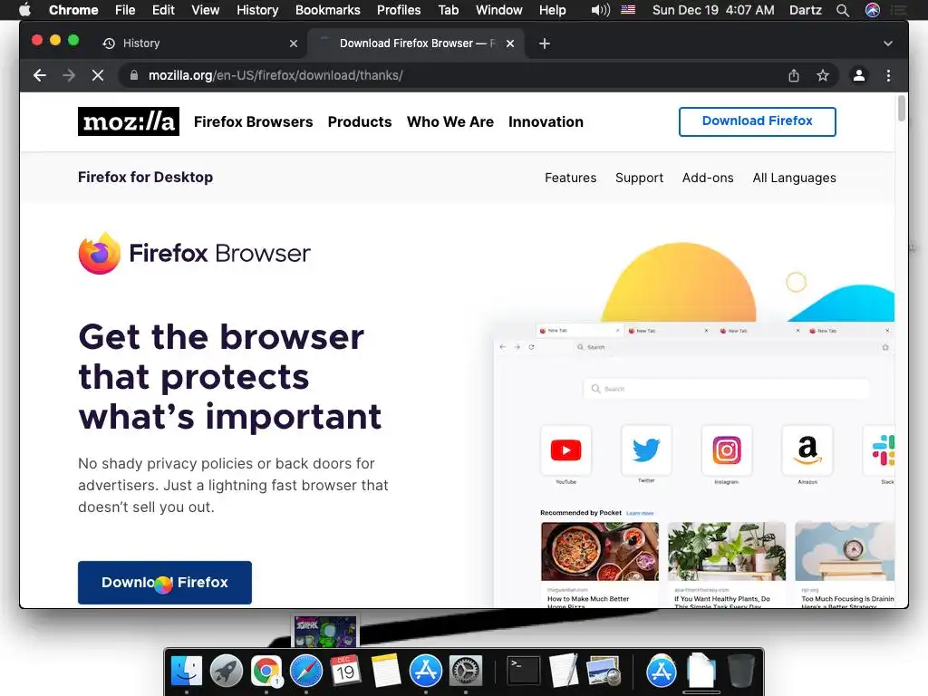
Task: Open the Firefox Browsers menu
Action: coord(254,121)
